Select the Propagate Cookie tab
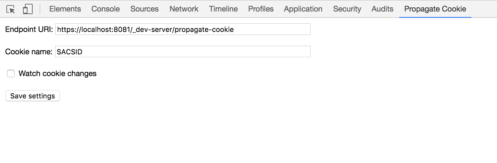Screen dimensions: 497x163 coord(435,9)
